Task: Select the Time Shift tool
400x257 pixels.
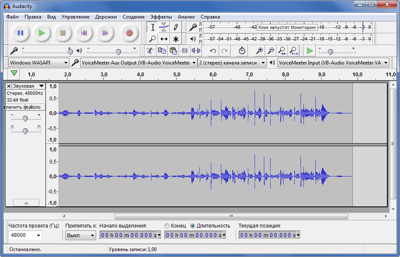Action: 164,39
